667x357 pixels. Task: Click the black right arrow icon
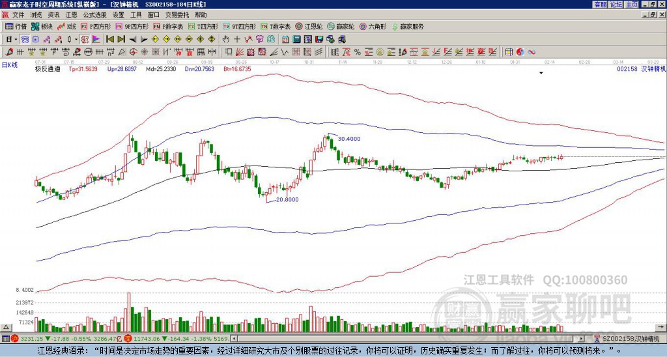[x=144, y=40]
